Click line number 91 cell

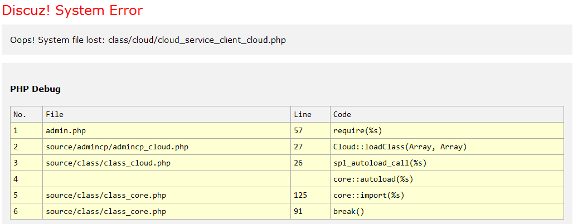[310, 212]
